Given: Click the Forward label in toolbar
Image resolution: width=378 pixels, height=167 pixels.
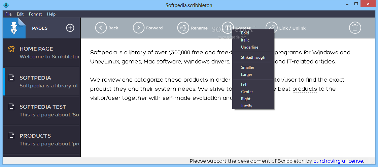Looking at the screenshot, I should 154,28.
